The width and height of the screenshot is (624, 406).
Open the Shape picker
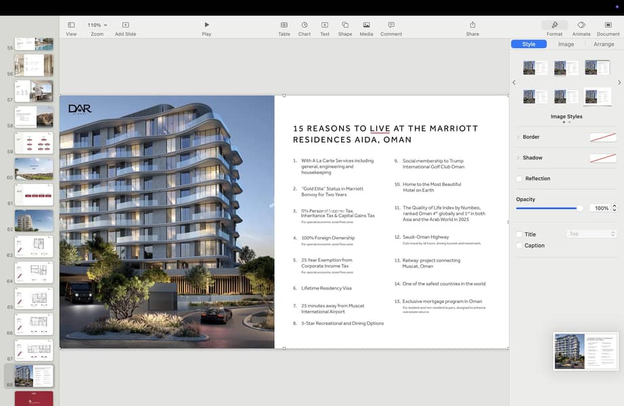(x=345, y=24)
